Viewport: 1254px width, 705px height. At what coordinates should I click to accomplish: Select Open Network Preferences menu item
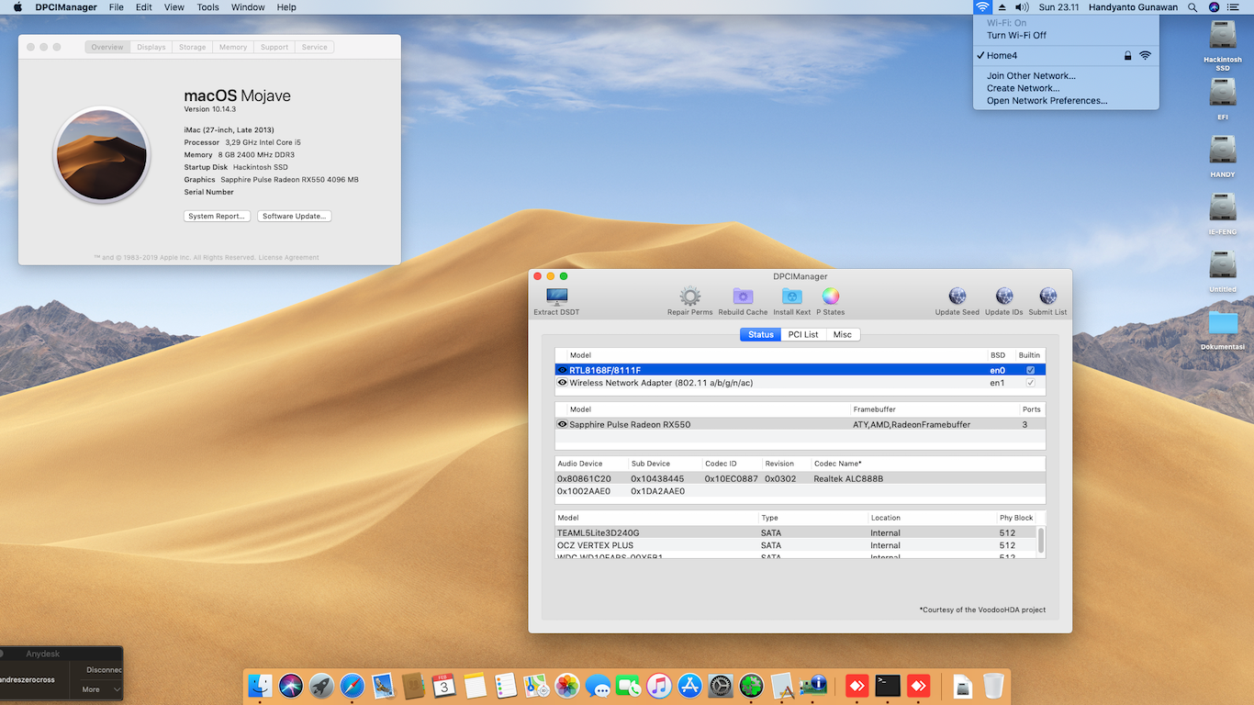tap(1047, 101)
